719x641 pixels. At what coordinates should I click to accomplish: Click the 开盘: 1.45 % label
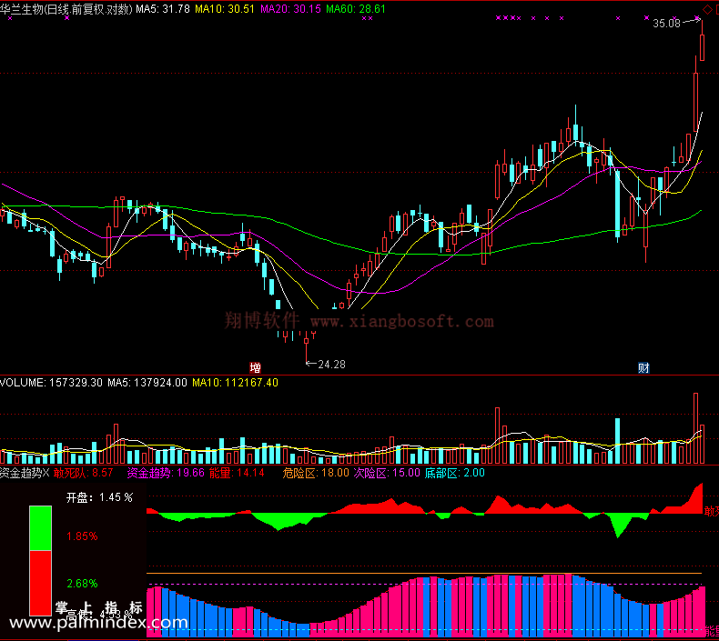point(99,497)
